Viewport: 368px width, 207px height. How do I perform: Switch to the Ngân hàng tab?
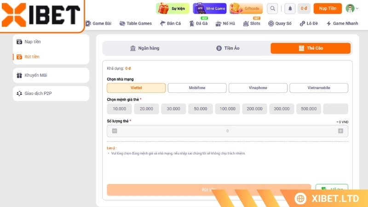144,48
